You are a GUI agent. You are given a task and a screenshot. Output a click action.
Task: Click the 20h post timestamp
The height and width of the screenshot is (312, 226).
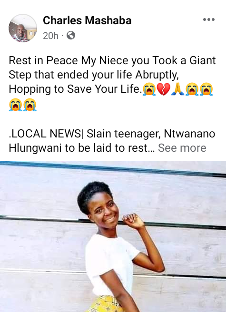(x=50, y=36)
